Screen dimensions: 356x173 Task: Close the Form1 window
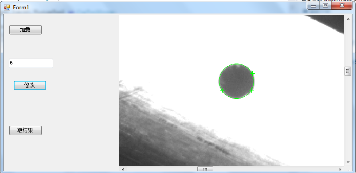pos(342,6)
